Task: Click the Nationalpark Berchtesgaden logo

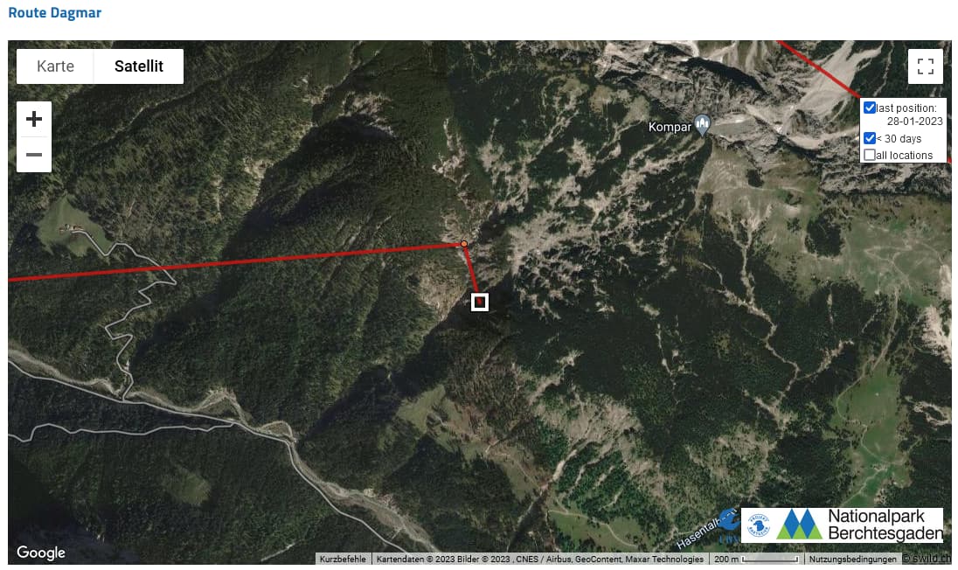Action: coord(843,525)
